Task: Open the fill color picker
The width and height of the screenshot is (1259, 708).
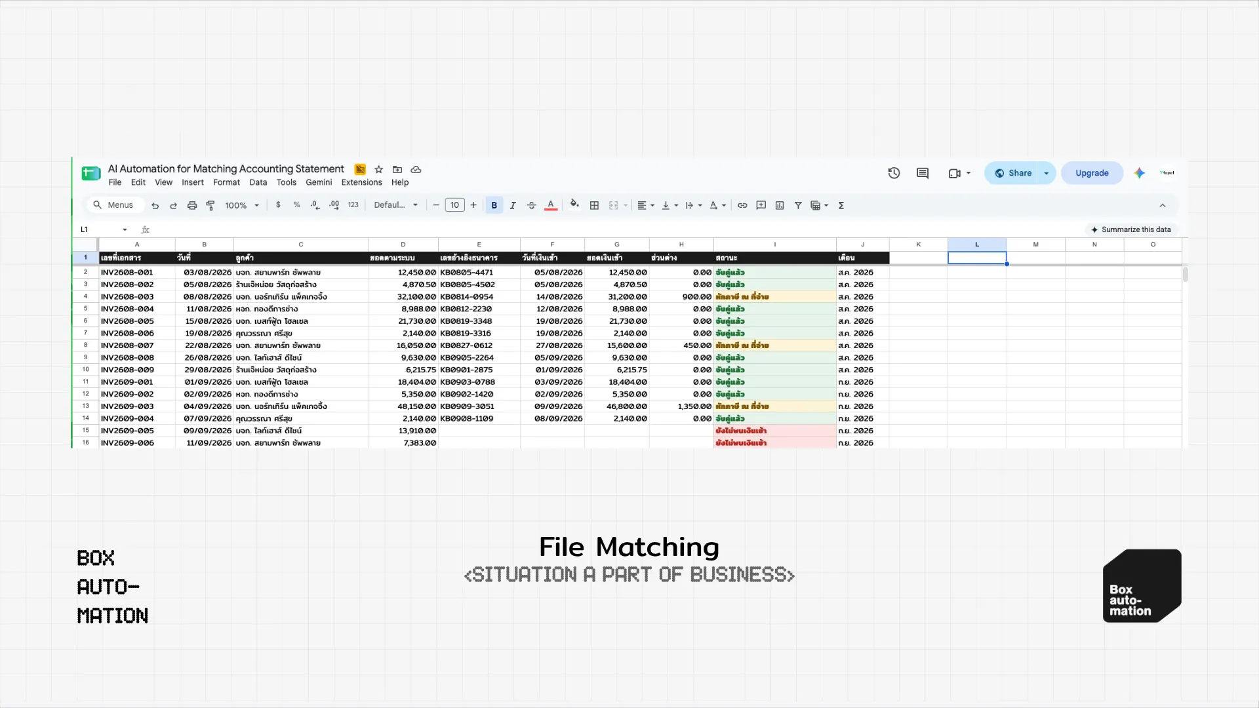Action: 574,205
